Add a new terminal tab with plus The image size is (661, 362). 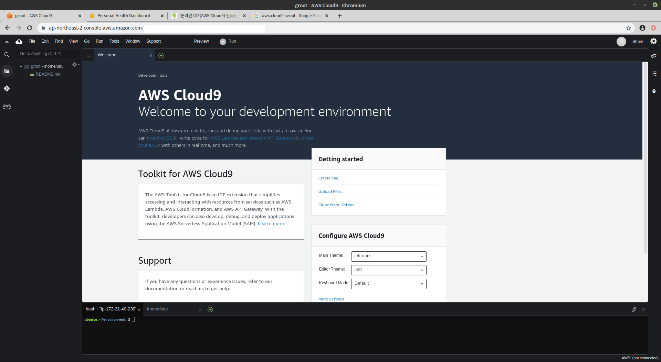click(210, 309)
